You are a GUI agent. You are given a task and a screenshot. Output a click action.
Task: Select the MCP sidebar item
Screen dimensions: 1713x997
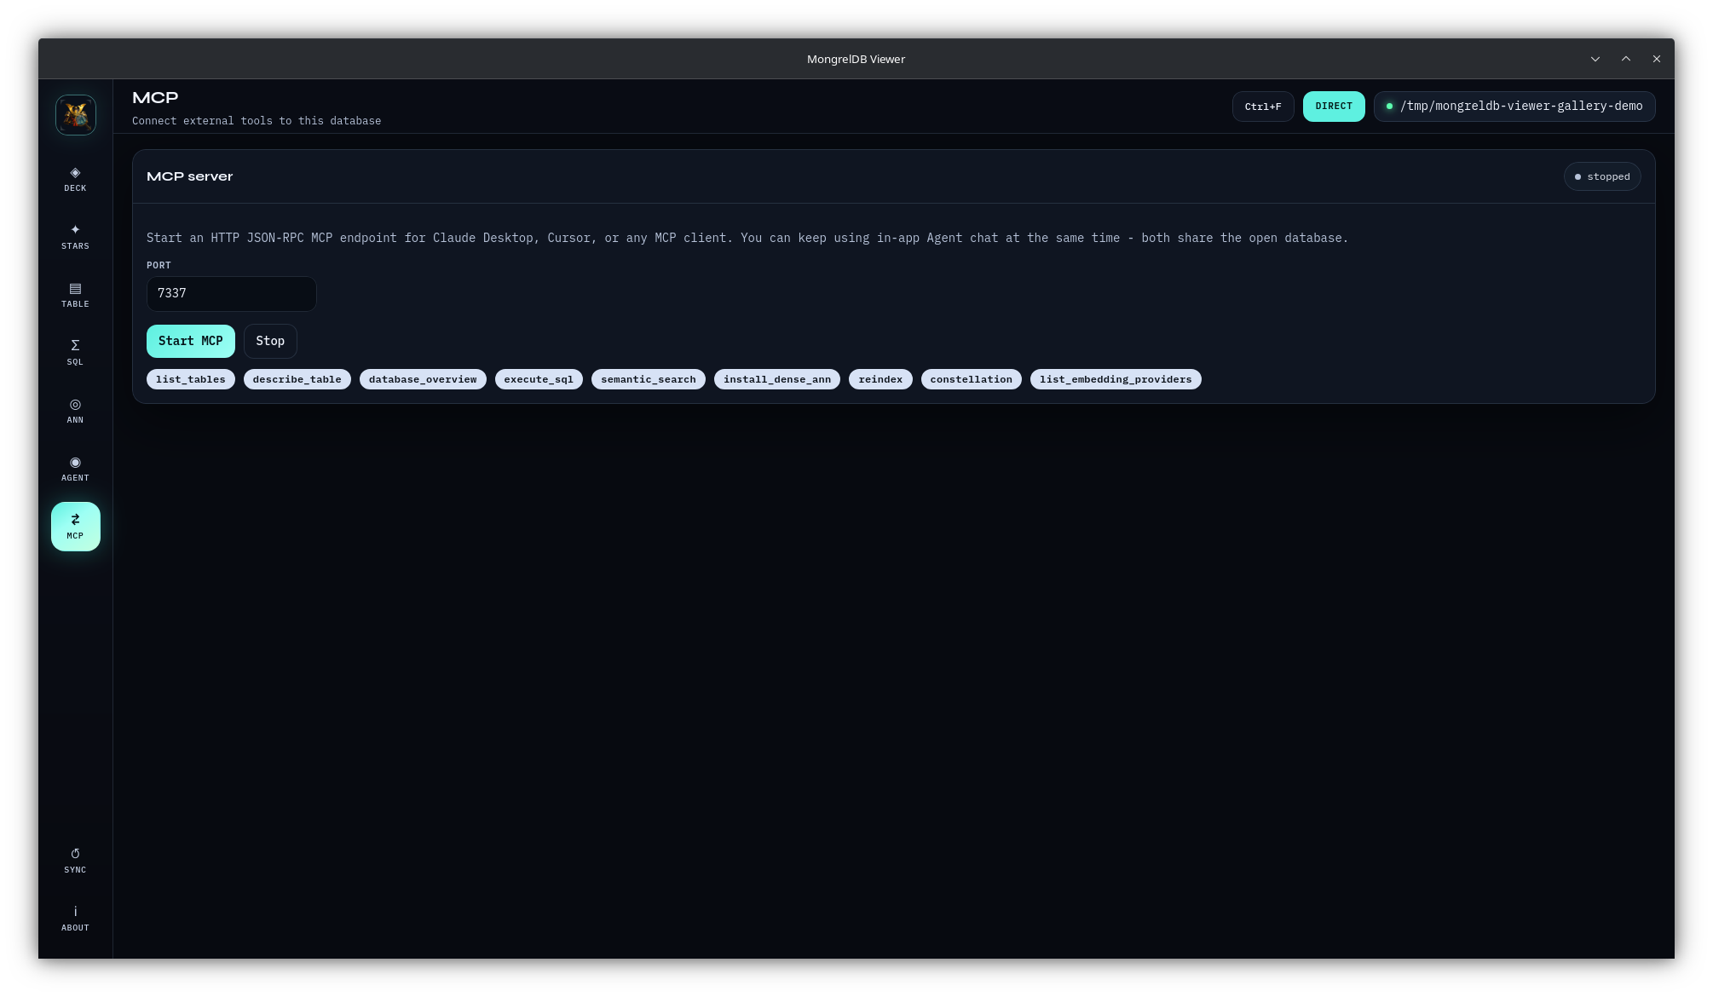[x=75, y=527]
